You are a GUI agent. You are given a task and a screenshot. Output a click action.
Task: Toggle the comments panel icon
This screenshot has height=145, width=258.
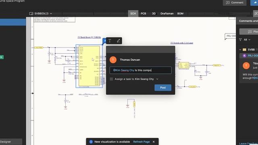coord(256,14)
